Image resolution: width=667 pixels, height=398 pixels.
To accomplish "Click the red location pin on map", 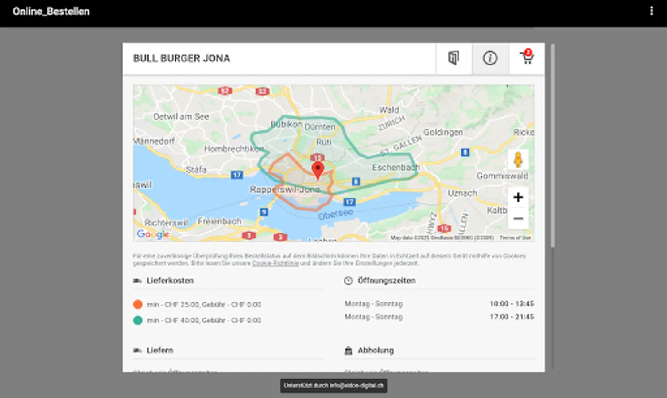I will pyautogui.click(x=318, y=170).
